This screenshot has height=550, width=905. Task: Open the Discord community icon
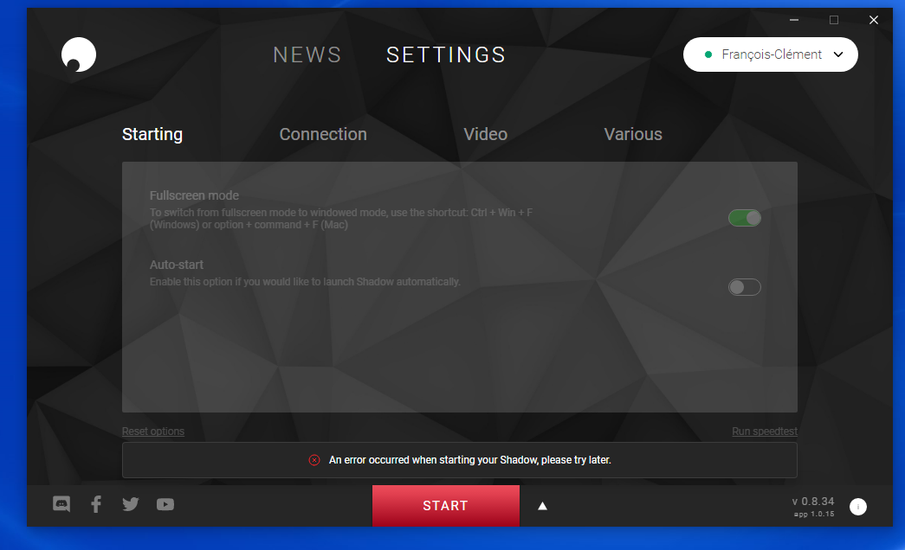pos(61,504)
